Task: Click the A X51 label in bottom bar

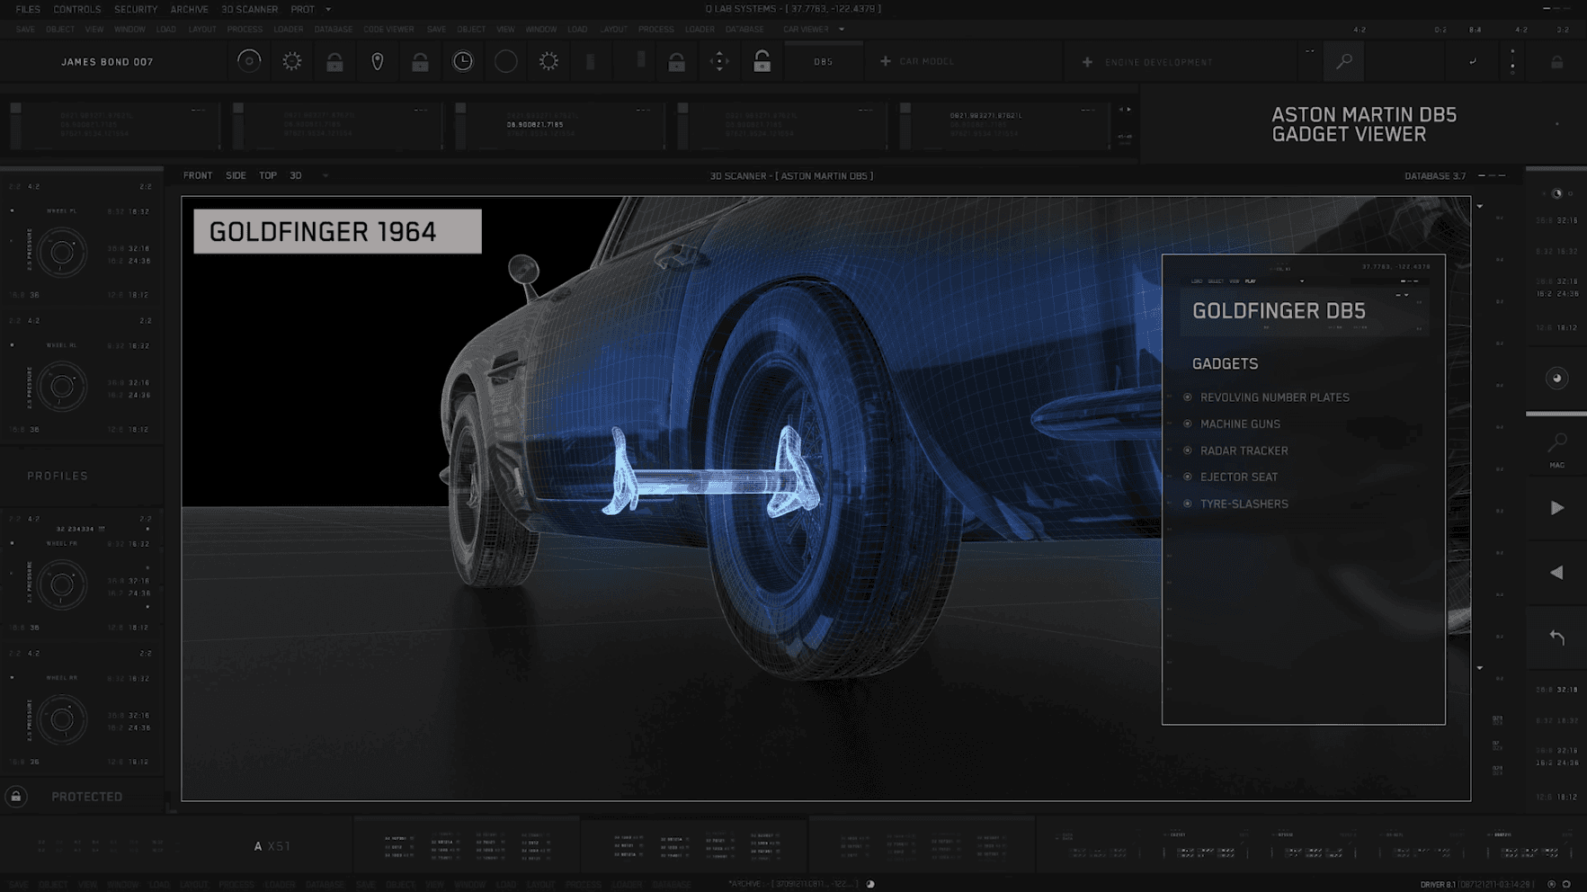Action: coord(272,846)
